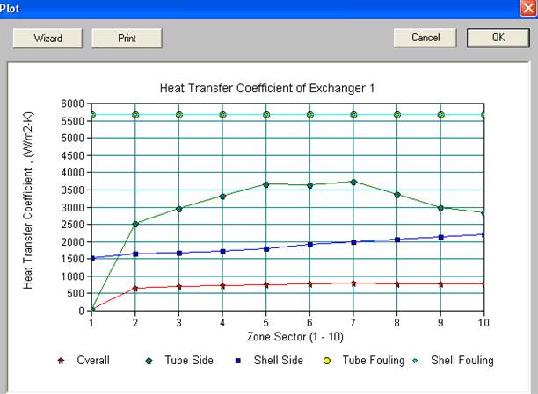Click the y-axis label Heat Transfer Coefficient
The width and height of the screenshot is (538, 394).
pos(28,200)
